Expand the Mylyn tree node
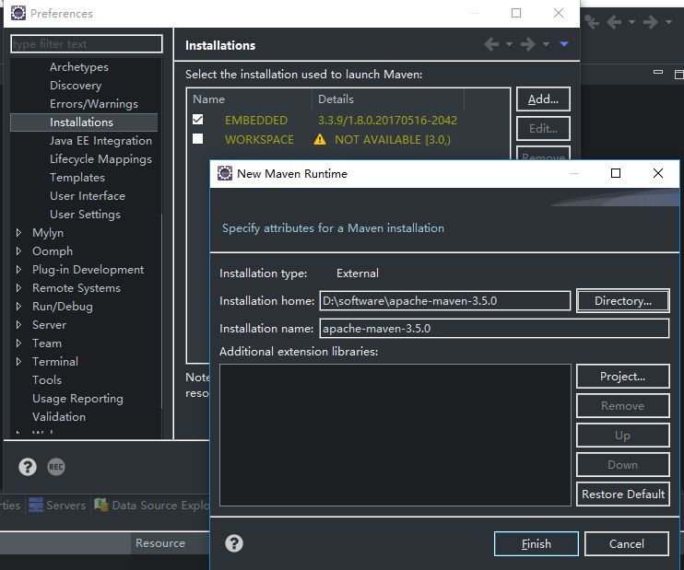 (18, 233)
